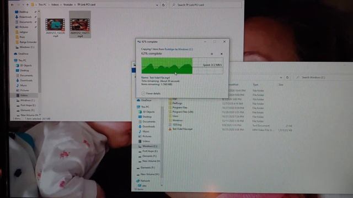Sort Windows (C:) list by Size column header
The image size is (353, 198).
point(281,85)
